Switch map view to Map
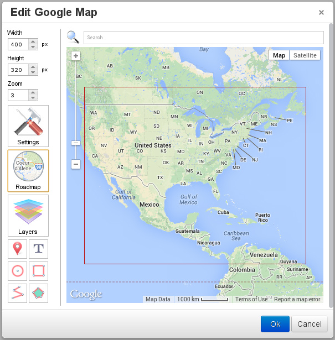 point(279,55)
